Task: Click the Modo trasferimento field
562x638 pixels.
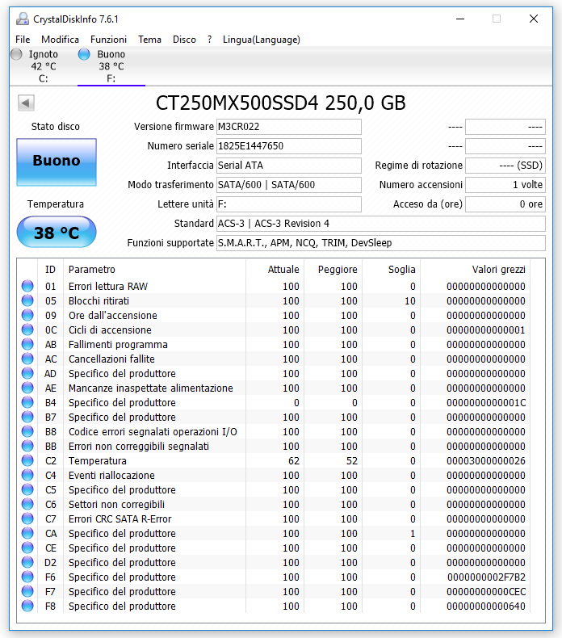Action: (x=289, y=185)
